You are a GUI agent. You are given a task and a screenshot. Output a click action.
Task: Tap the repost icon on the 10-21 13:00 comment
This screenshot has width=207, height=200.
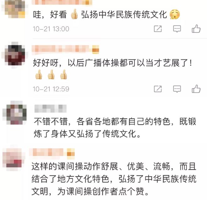point(158,29)
